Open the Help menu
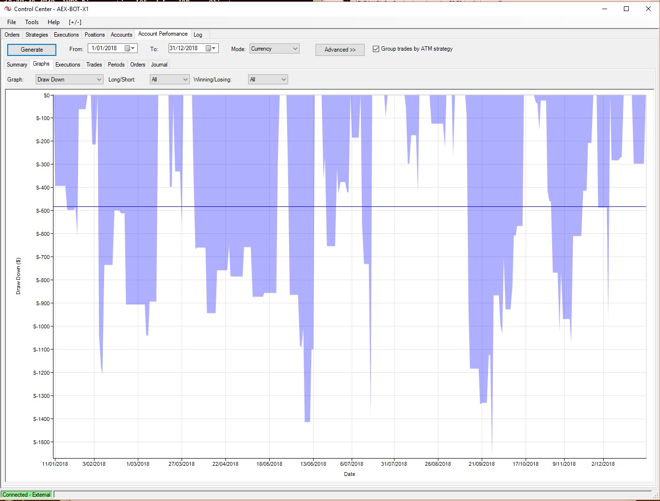 [x=53, y=22]
